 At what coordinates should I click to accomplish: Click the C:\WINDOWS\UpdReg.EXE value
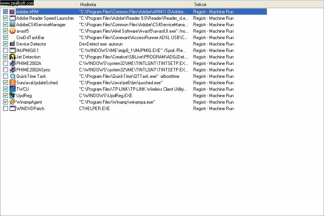tap(106, 96)
